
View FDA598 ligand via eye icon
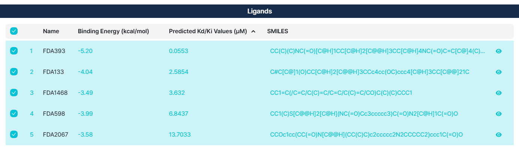(x=498, y=114)
